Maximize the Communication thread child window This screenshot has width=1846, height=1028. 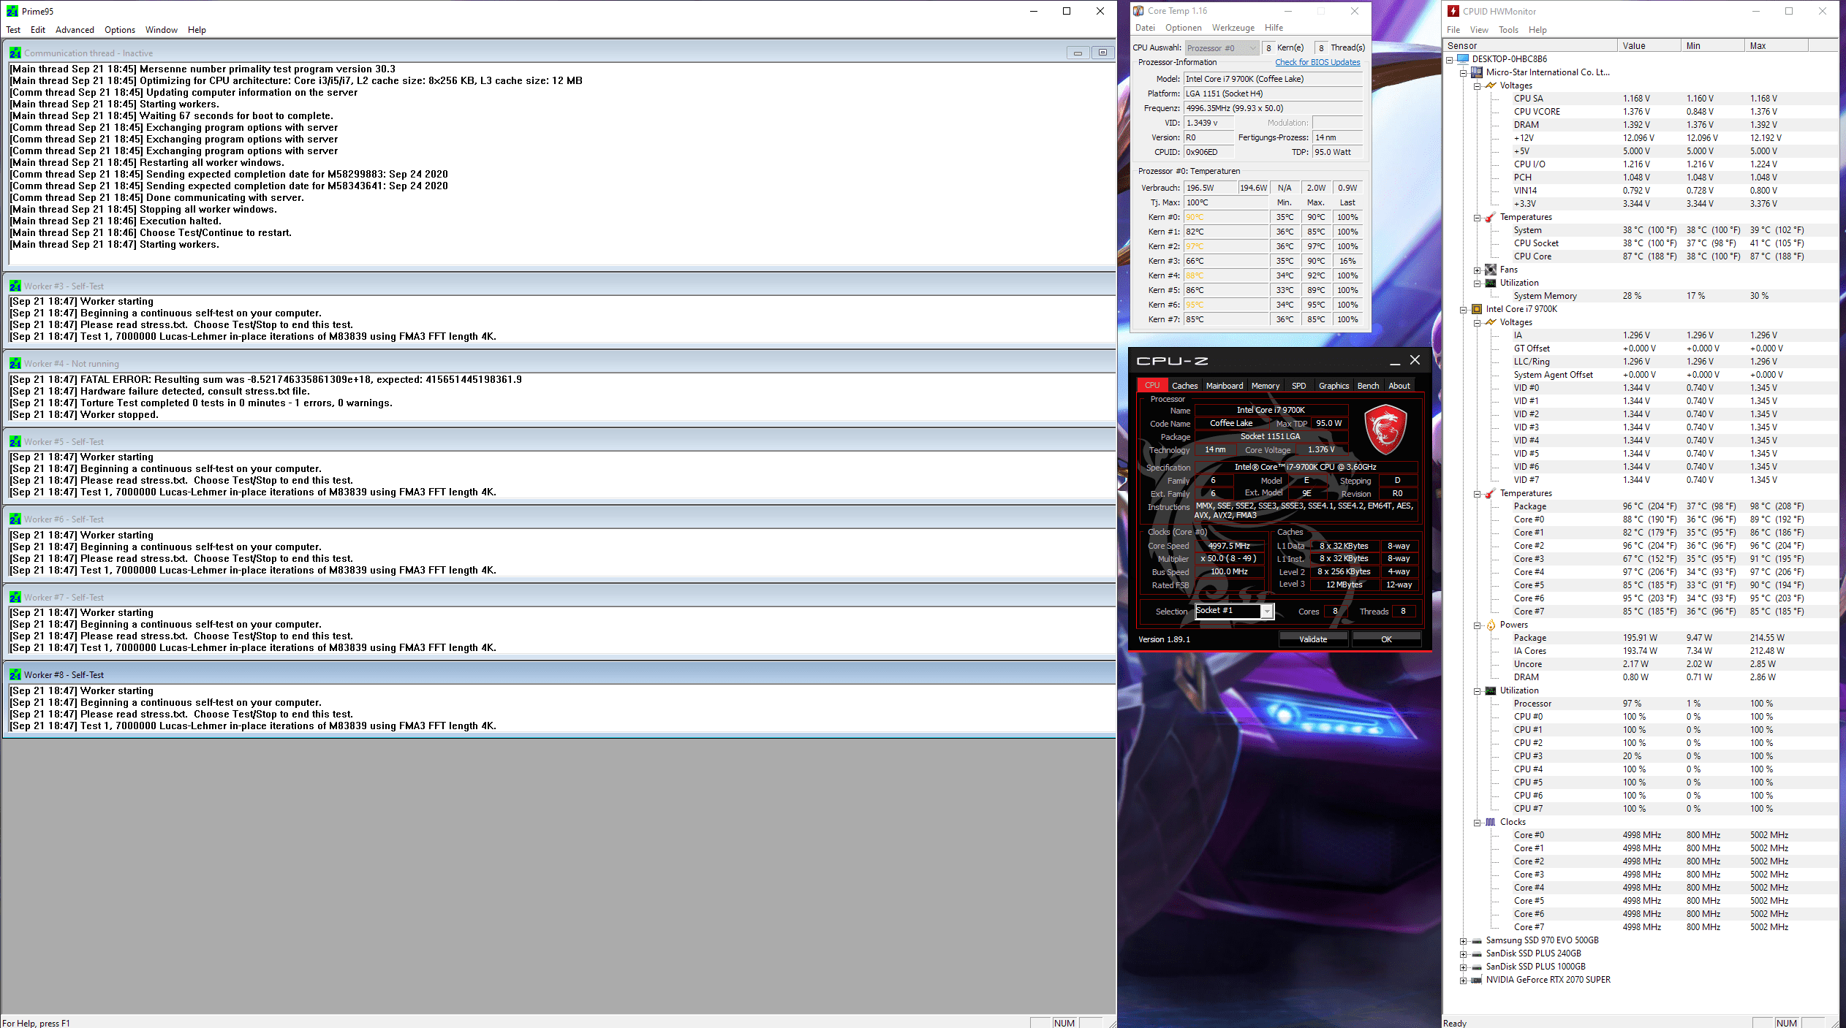click(1102, 53)
